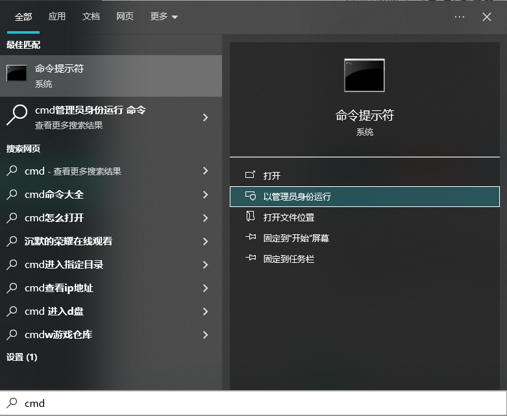
Task: Click search icon beside cmd怎么打开
Action: tap(12, 217)
